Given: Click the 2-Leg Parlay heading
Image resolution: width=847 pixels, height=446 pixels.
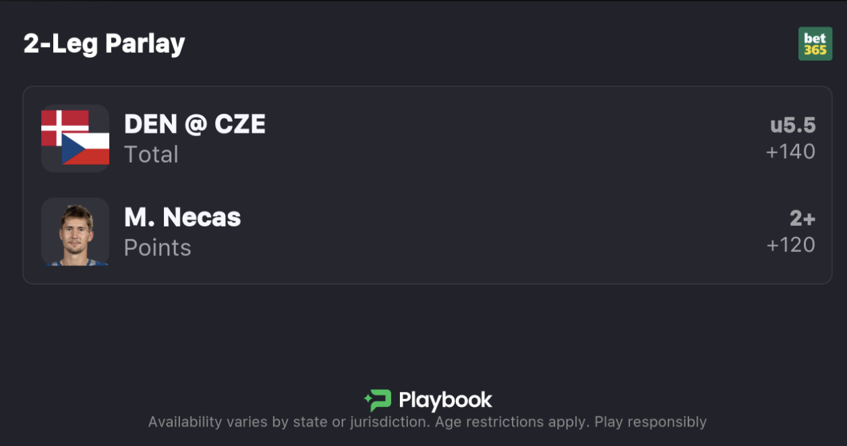Looking at the screenshot, I should pyautogui.click(x=104, y=44).
